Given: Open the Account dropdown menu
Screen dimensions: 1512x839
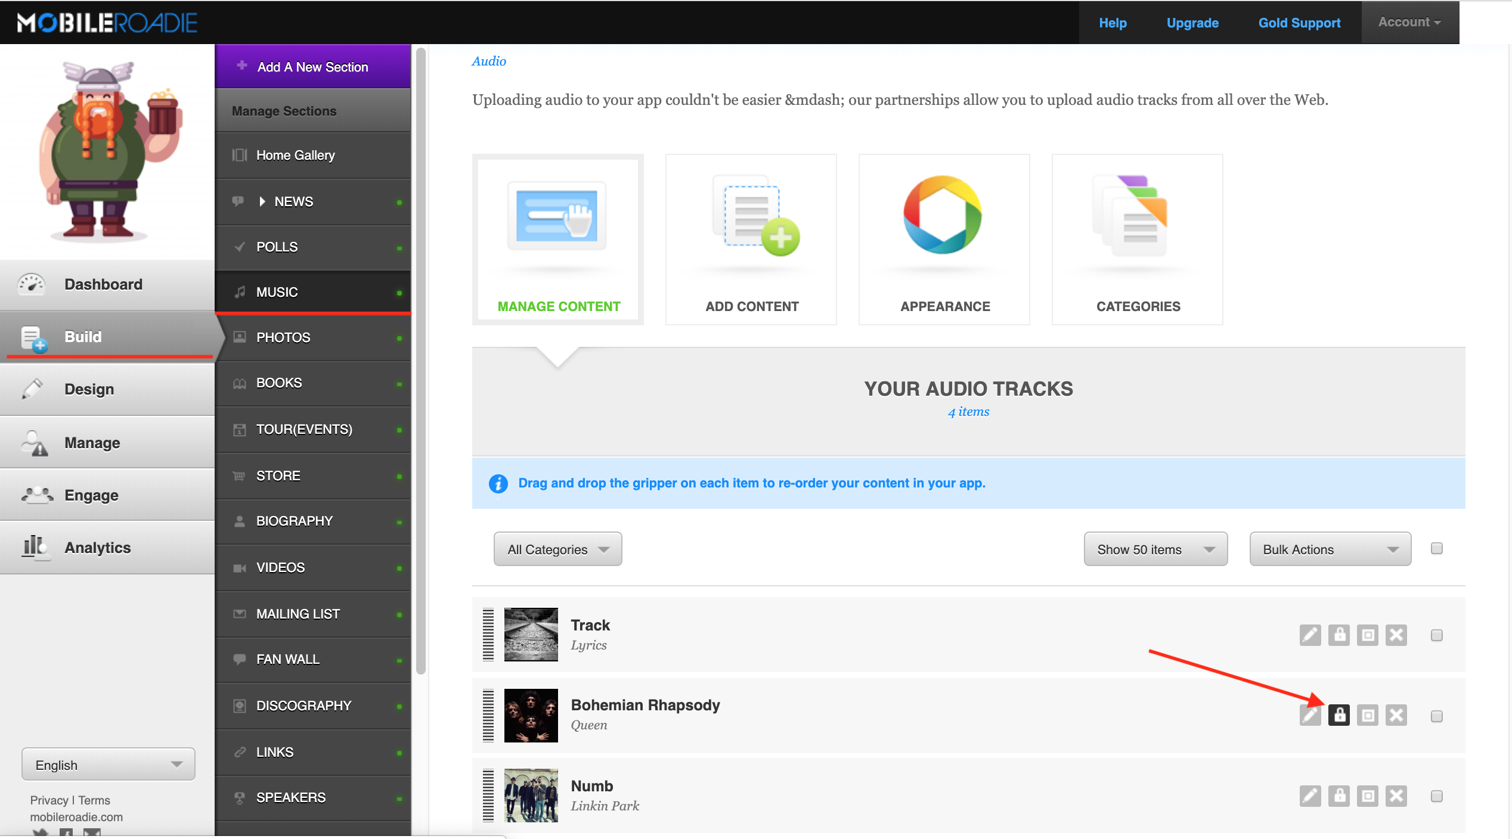Looking at the screenshot, I should 1409,22.
